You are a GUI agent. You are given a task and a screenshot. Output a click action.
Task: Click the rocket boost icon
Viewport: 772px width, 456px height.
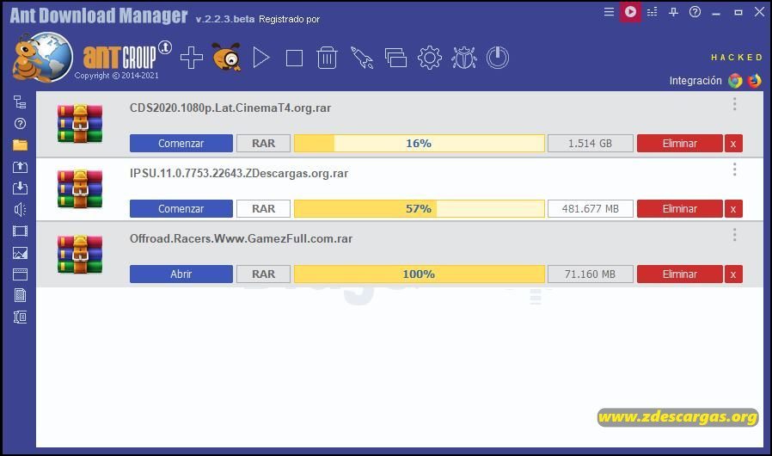(362, 58)
